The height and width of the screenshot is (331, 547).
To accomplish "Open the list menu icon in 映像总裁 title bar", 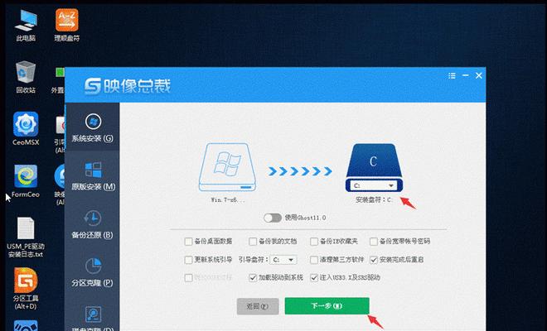I will click(x=452, y=75).
